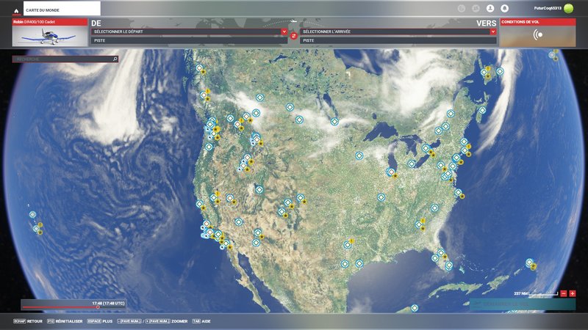This screenshot has height=330, width=588.
Task: Select the northernmost Hawaii airport marker
Action: point(32,215)
